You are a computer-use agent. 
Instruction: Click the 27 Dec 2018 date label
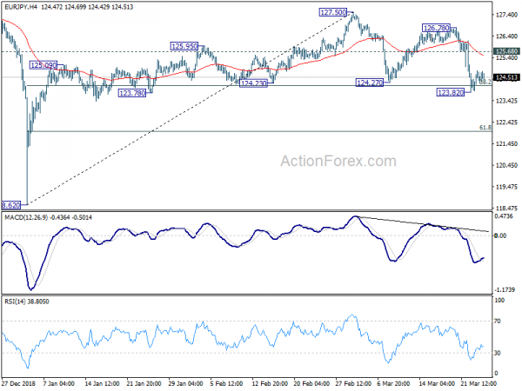click(18, 383)
